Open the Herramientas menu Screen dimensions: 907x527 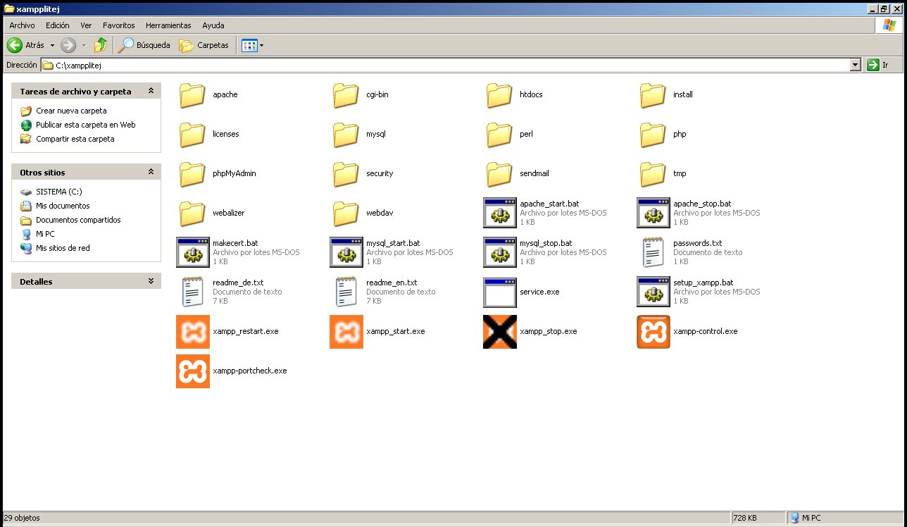[x=168, y=25]
